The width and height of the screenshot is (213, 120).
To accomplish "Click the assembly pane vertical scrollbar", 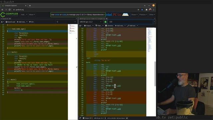I will (155, 74).
